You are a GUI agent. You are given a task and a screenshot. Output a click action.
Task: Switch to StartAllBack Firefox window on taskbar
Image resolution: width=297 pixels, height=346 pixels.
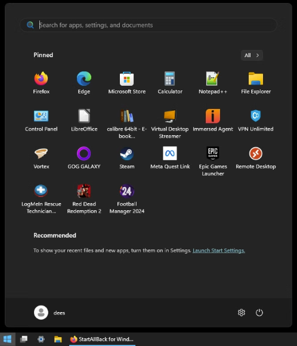(102, 339)
